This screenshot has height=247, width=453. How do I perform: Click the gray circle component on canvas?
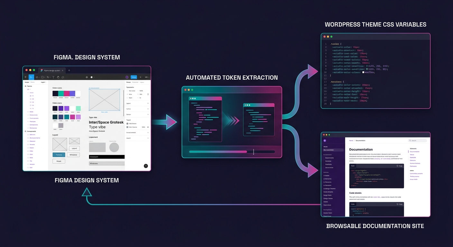coord(114,147)
